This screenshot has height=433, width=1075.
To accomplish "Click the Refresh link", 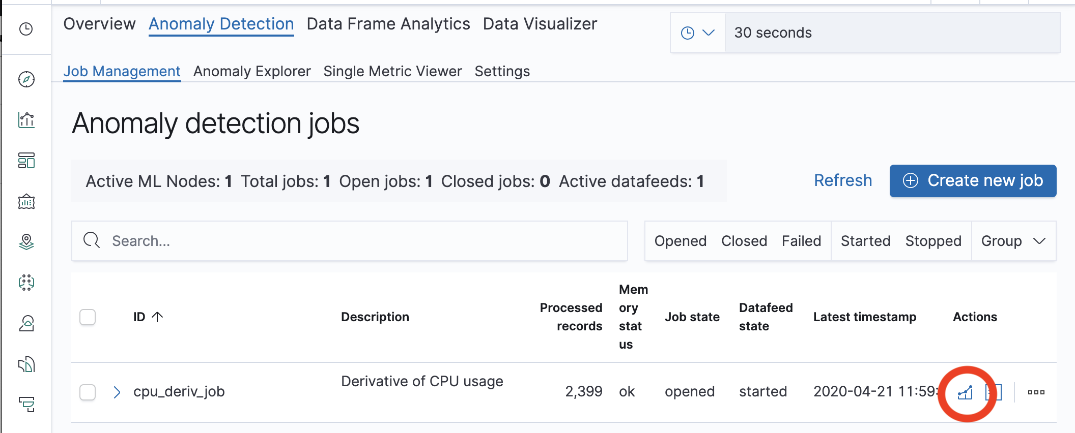I will 843,181.
